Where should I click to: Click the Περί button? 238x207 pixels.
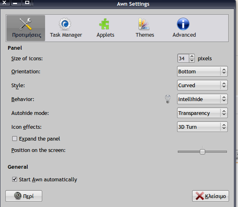pos(24,196)
